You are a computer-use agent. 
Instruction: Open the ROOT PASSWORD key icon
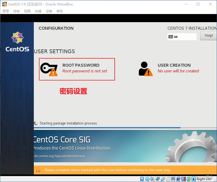(49, 69)
